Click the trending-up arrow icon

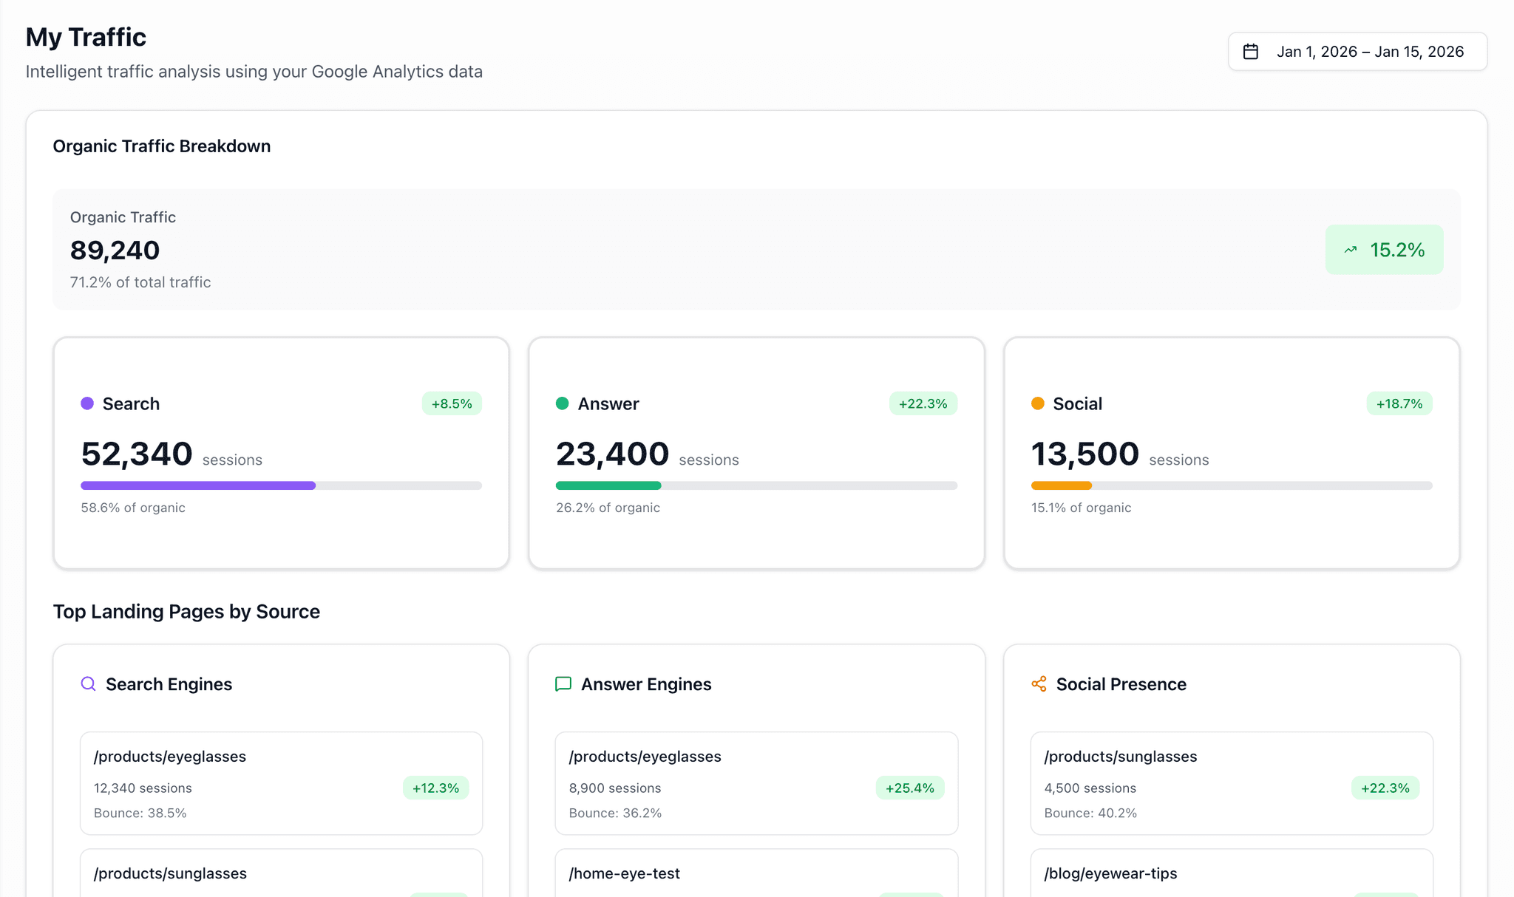1351,250
